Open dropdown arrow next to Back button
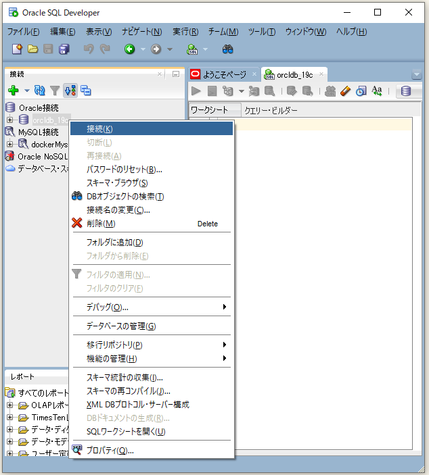Screen dimensions: 429x475 (x=143, y=49)
